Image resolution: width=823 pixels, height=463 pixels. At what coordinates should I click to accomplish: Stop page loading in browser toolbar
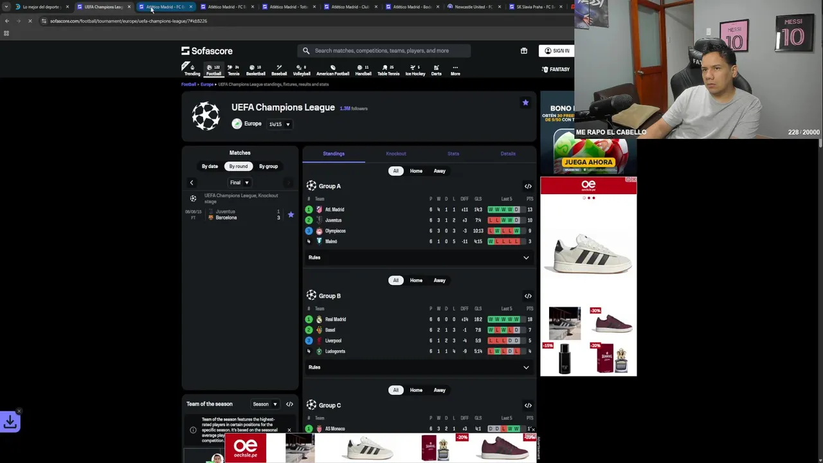tap(30, 21)
